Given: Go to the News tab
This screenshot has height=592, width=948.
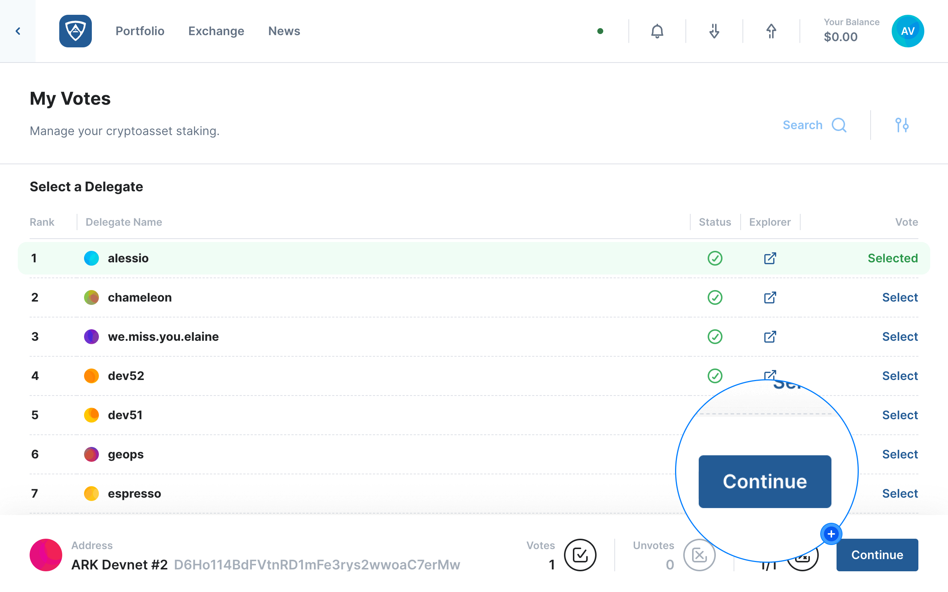Looking at the screenshot, I should [284, 31].
